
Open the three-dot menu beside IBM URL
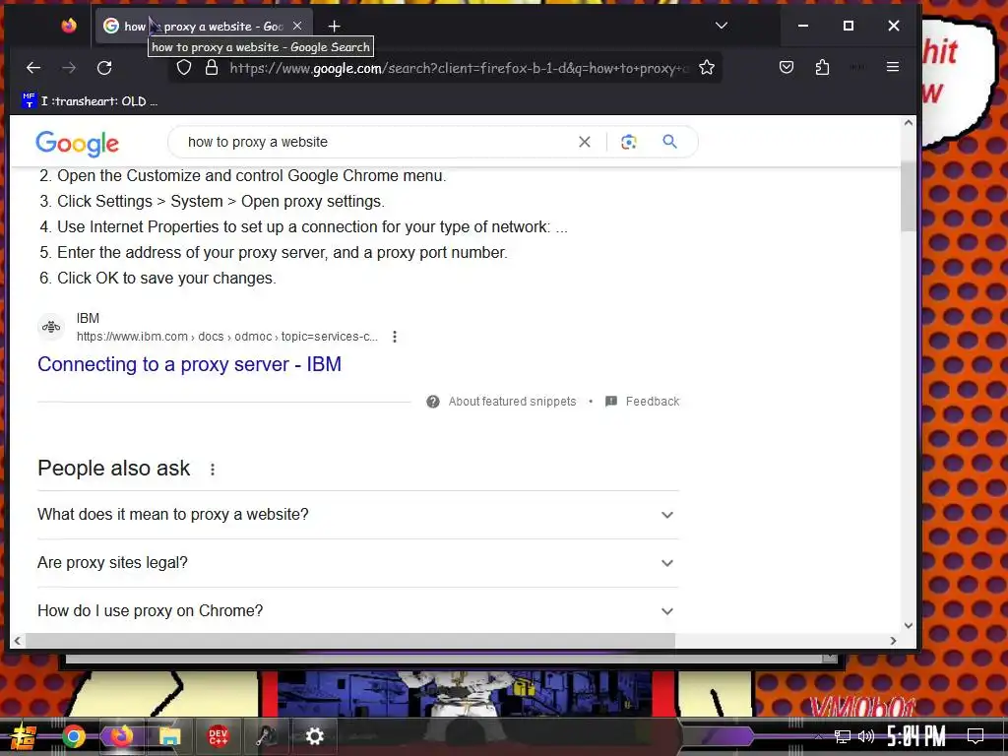tap(395, 337)
